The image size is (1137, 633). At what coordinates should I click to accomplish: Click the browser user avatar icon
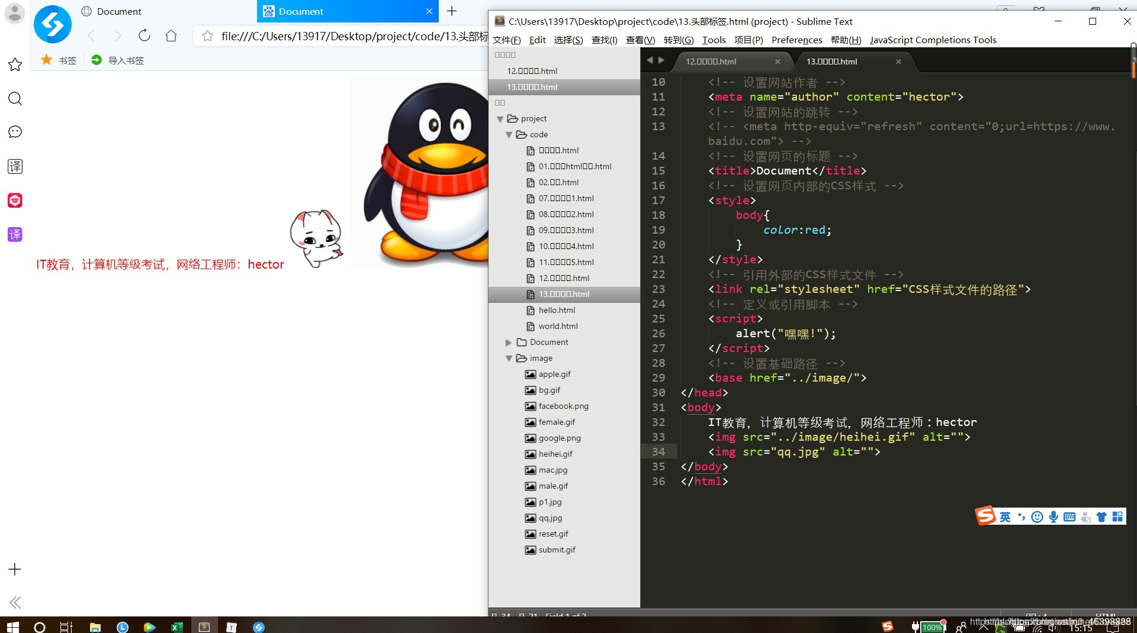click(14, 12)
